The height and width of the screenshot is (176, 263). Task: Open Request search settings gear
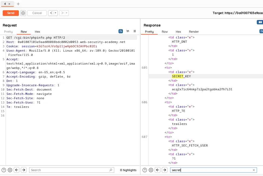click(x=10, y=170)
